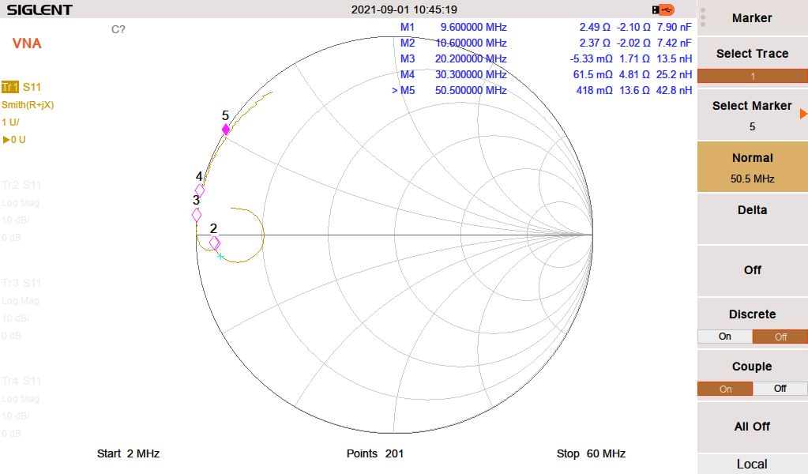Image resolution: width=808 pixels, height=474 pixels.
Task: Turn the marker Off
Action: tap(753, 270)
